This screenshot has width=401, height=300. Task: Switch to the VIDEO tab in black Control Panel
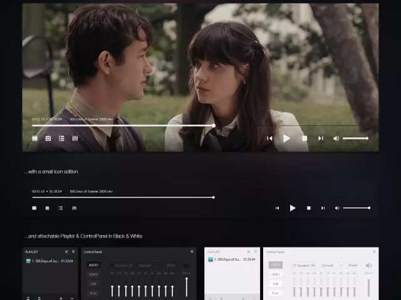pos(93,274)
